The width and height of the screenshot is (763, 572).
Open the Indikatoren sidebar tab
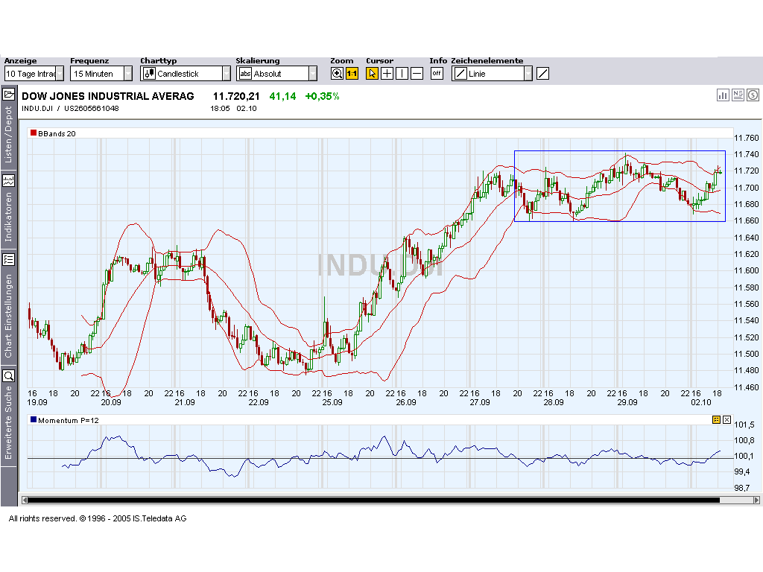(9, 201)
